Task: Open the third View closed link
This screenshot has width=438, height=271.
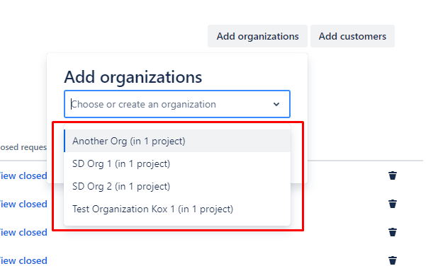Action: pos(23,232)
